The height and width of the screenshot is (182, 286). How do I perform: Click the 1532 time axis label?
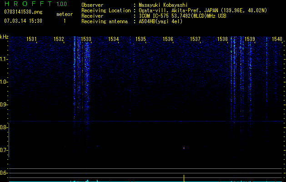pyautogui.click(x=59, y=39)
